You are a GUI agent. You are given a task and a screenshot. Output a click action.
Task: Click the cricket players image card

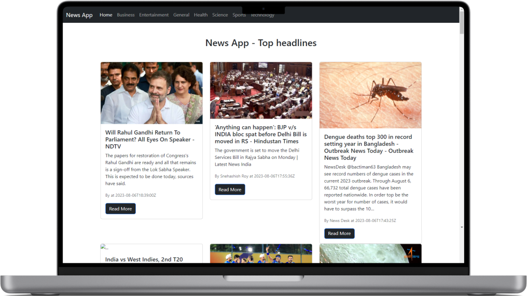pyautogui.click(x=261, y=254)
